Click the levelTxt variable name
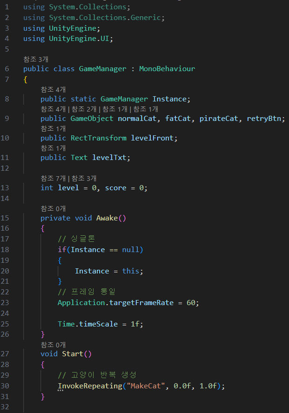 pos(109,158)
